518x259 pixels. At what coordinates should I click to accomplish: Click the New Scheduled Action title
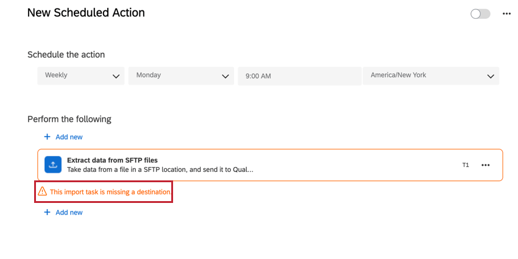86,13
